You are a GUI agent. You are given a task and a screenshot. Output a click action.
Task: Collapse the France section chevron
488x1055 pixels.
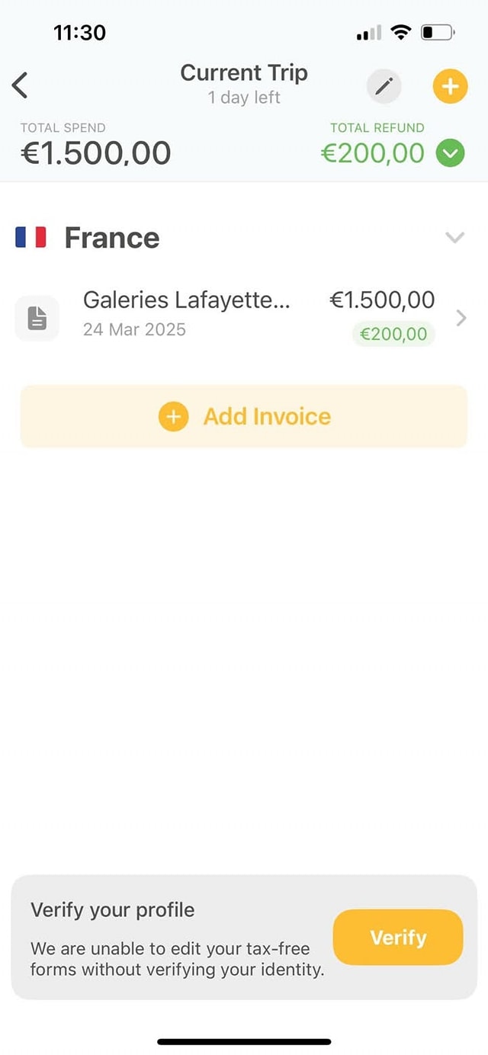454,238
